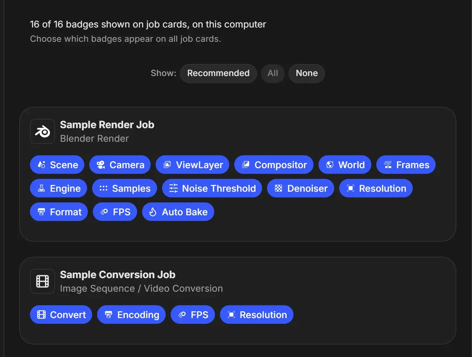Click the "Show:" label

coord(164,73)
